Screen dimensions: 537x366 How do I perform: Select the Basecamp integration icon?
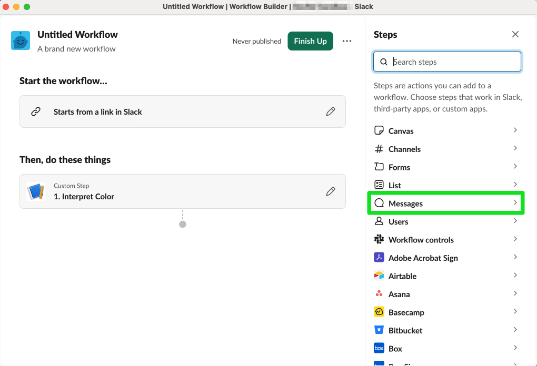380,312
